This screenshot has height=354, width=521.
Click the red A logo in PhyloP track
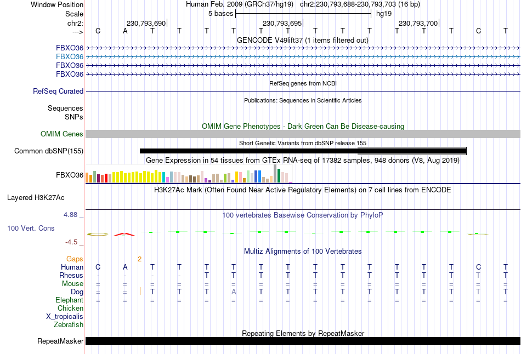pyautogui.click(x=124, y=234)
